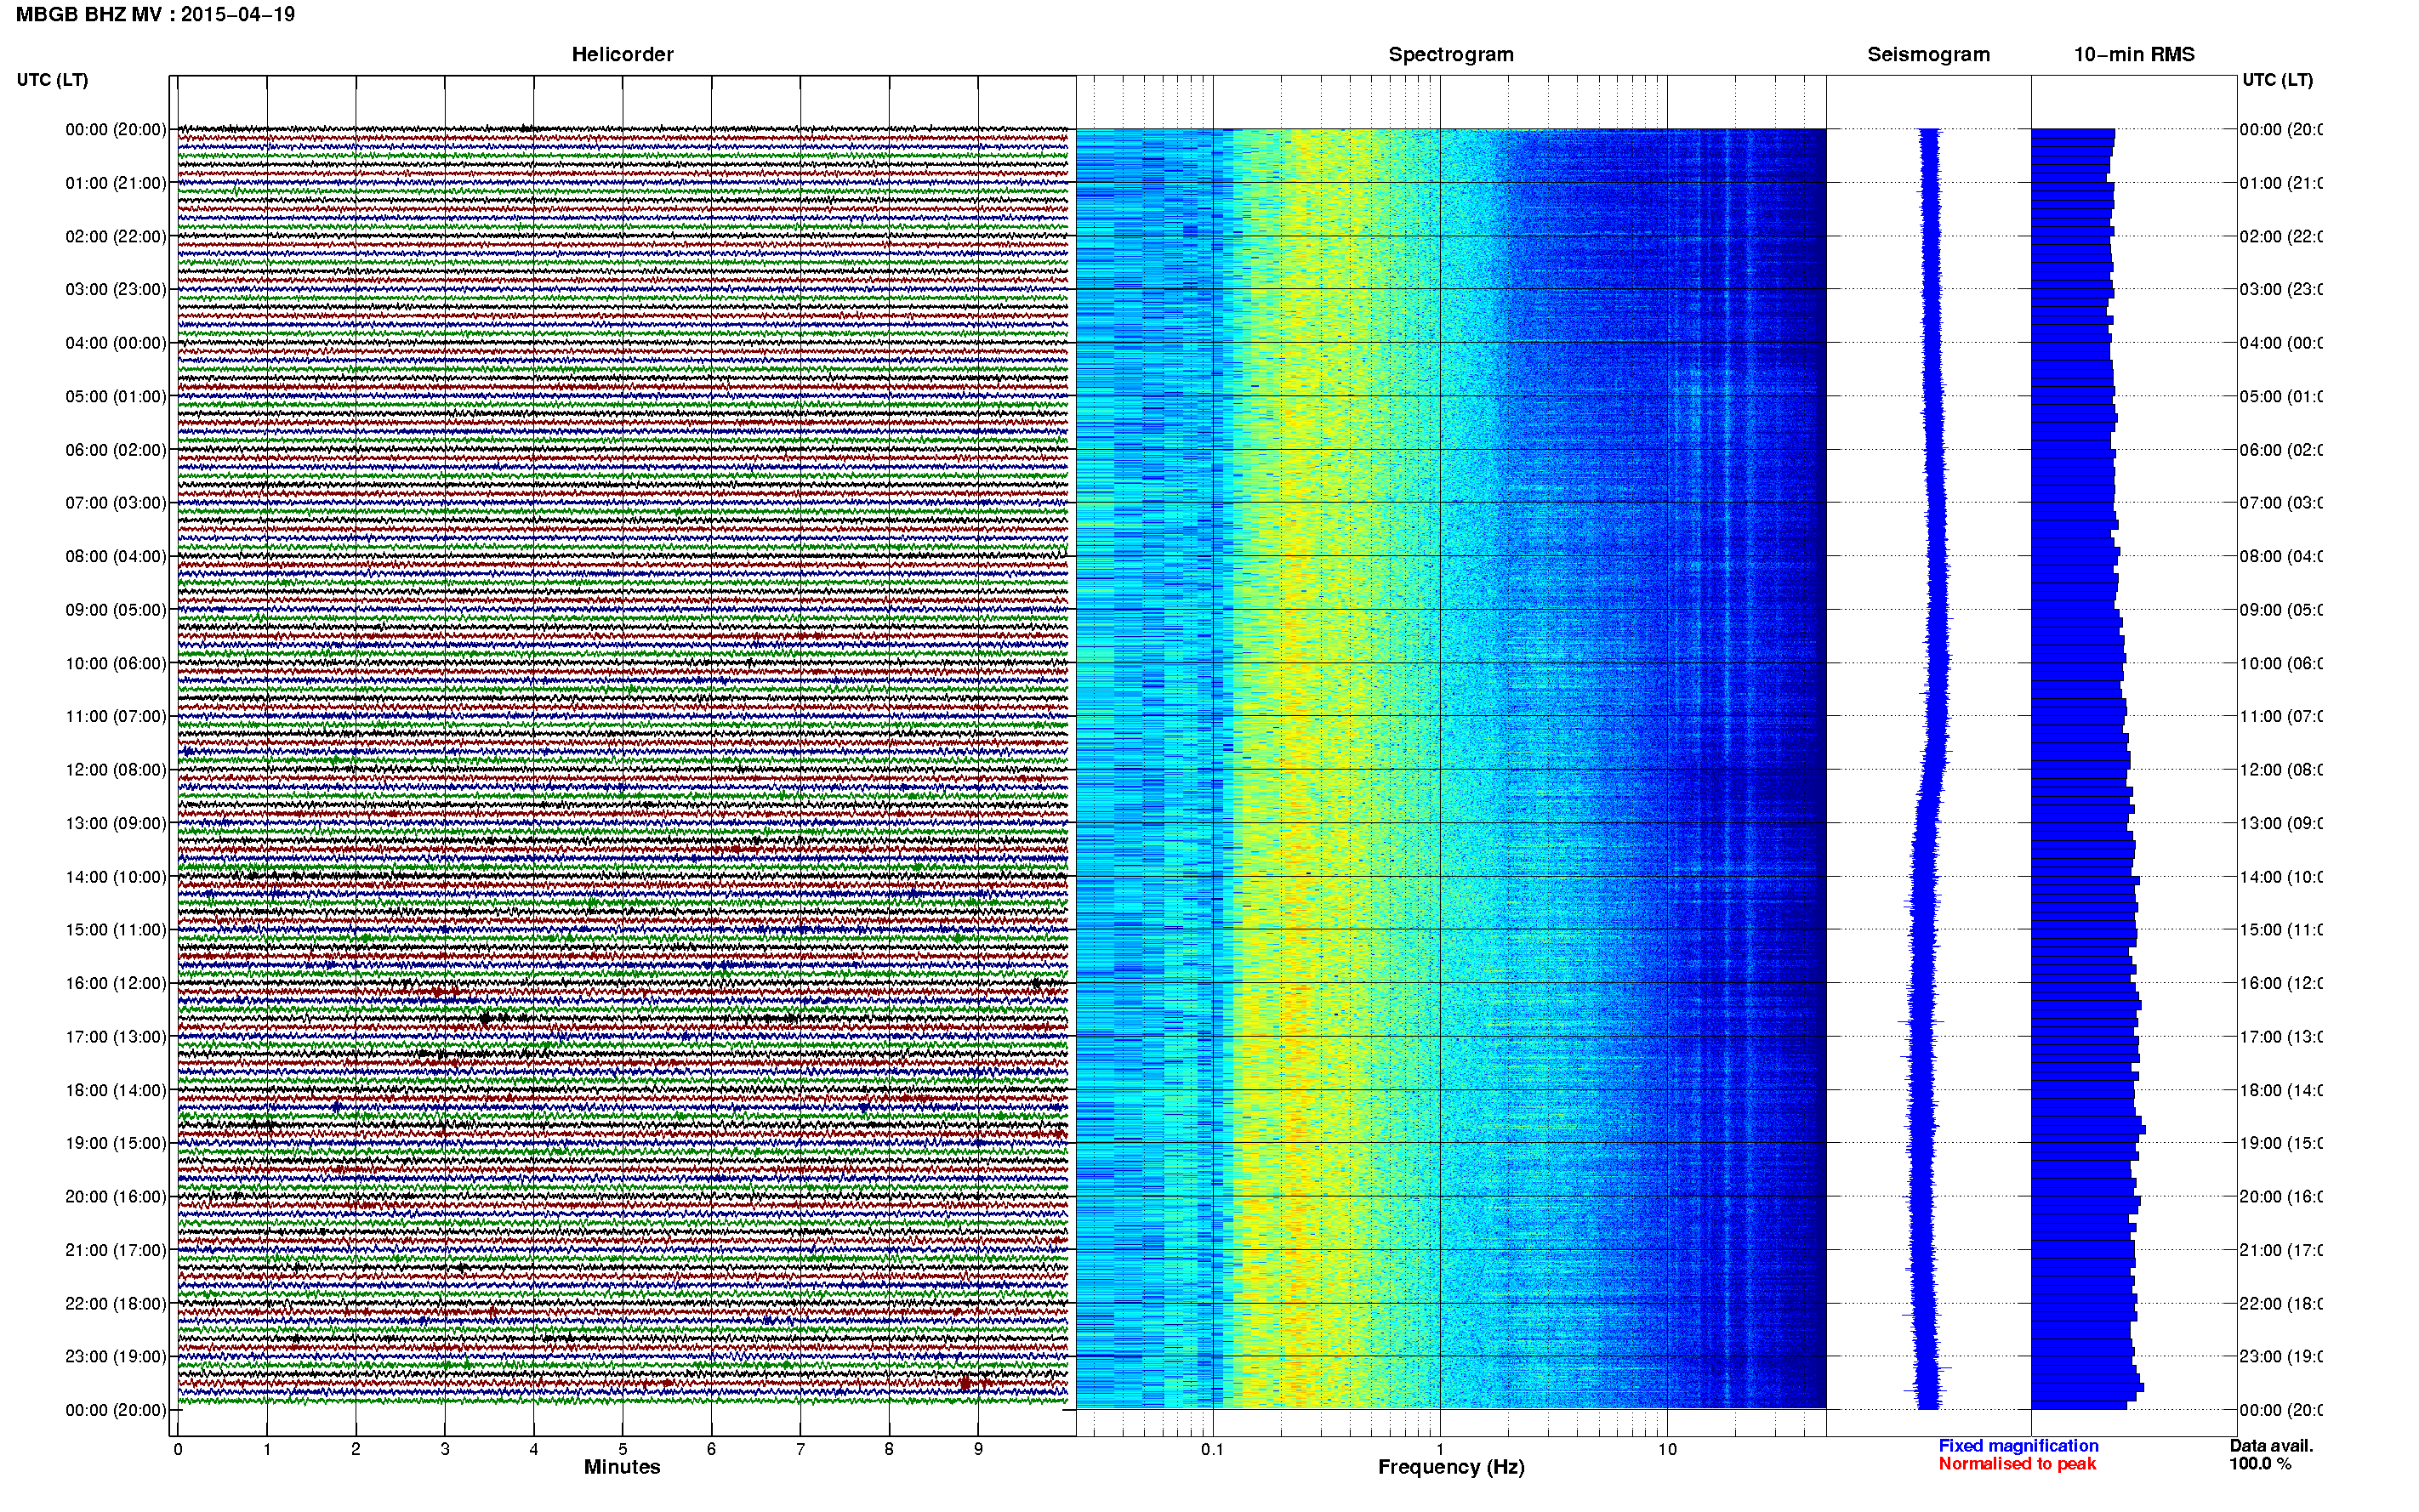Viewport: 2419px width, 1512px height.
Task: Click the 'Frequency (Hz)' axis label
Action: 1451,1467
